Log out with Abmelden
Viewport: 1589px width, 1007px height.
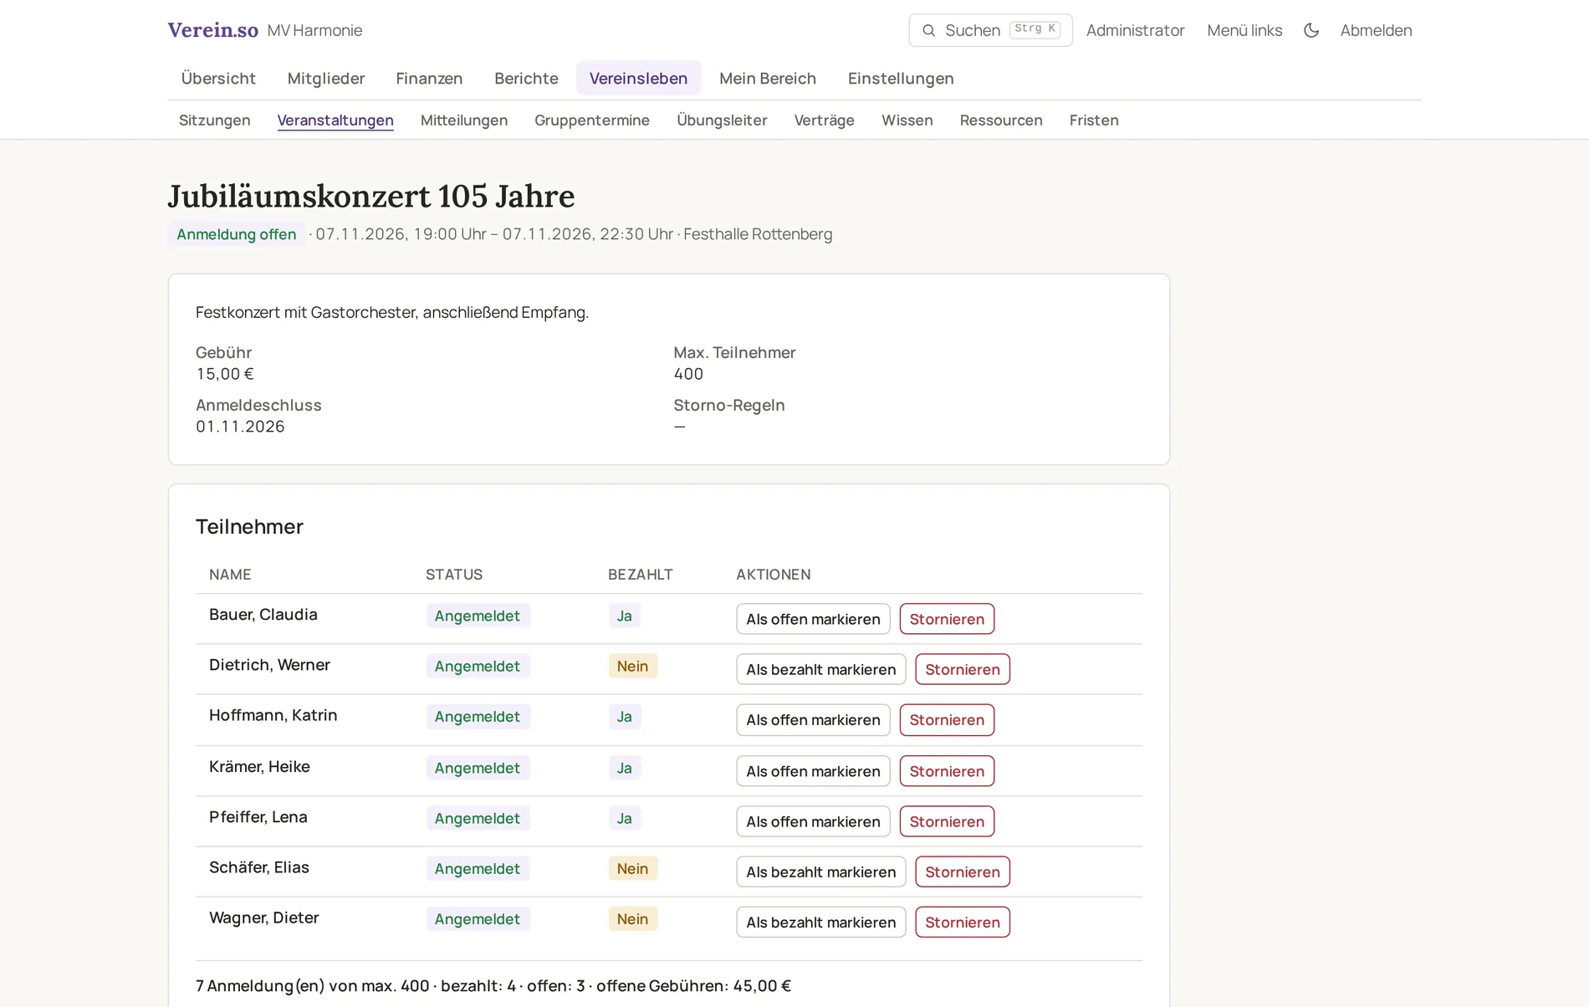pyautogui.click(x=1376, y=30)
